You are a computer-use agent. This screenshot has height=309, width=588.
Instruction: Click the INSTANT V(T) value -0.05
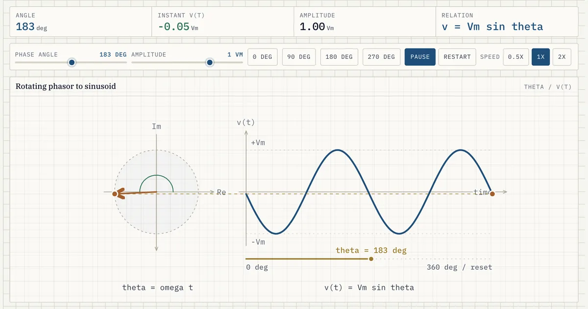(x=178, y=26)
